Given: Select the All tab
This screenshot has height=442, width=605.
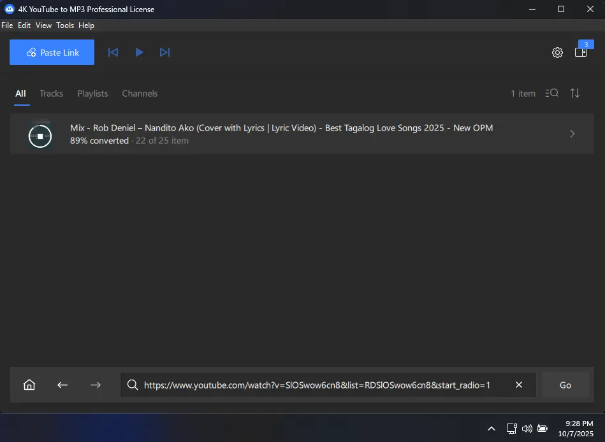Looking at the screenshot, I should [21, 94].
